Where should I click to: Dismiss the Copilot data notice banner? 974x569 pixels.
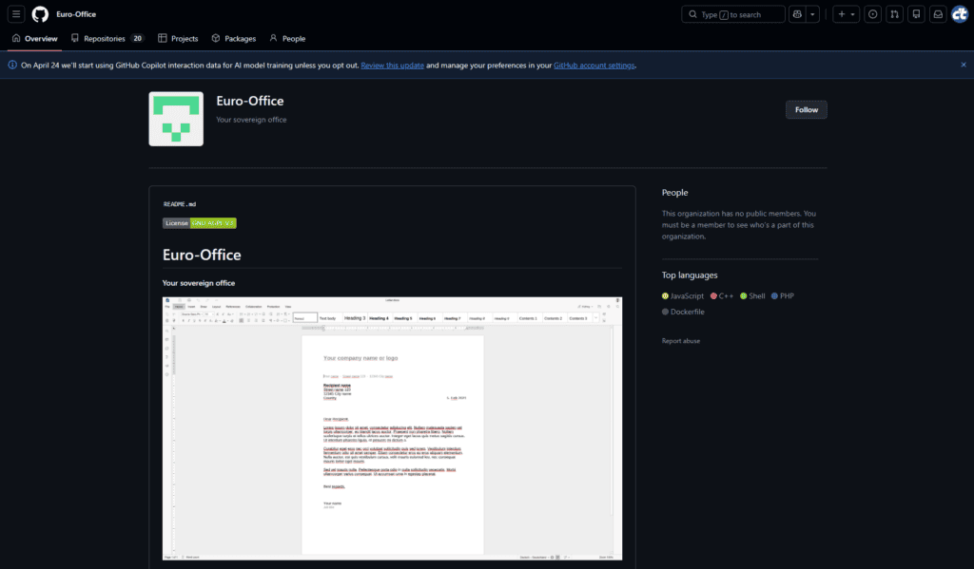(x=963, y=65)
